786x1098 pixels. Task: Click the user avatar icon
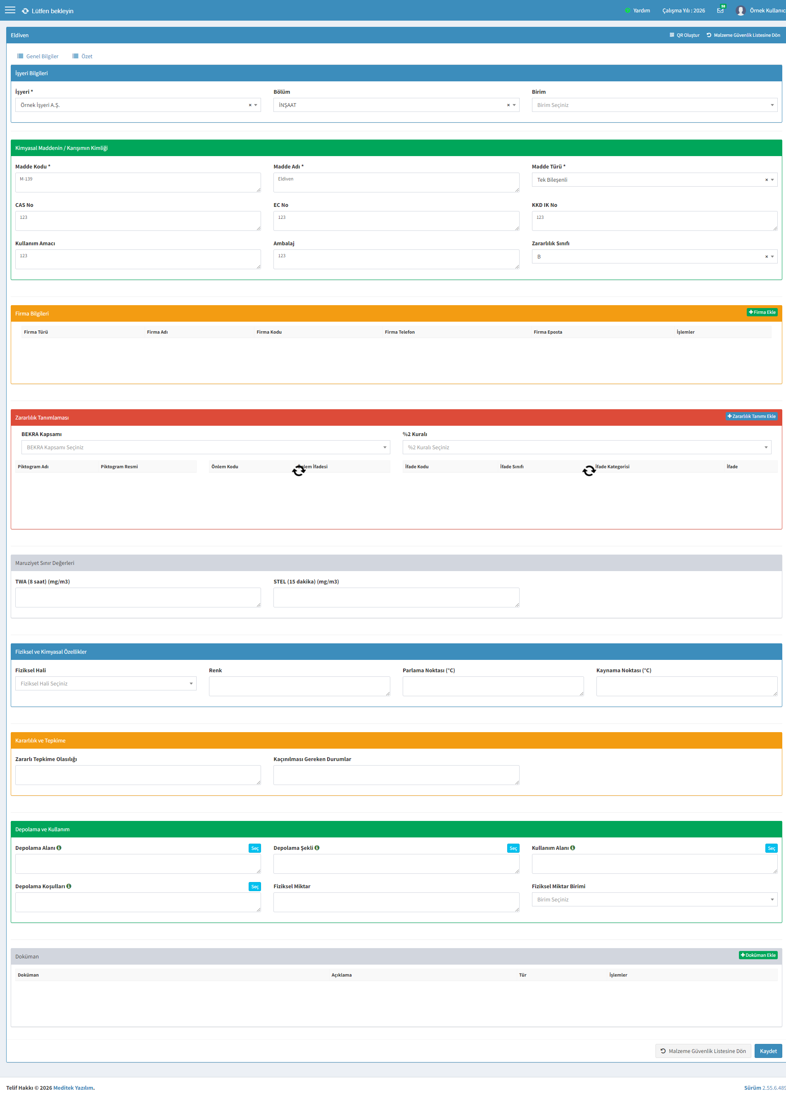click(740, 11)
